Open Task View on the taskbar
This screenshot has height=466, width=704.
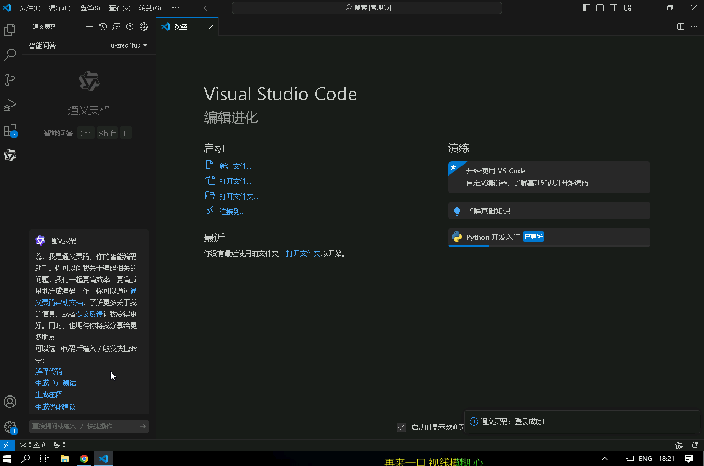pos(44,459)
